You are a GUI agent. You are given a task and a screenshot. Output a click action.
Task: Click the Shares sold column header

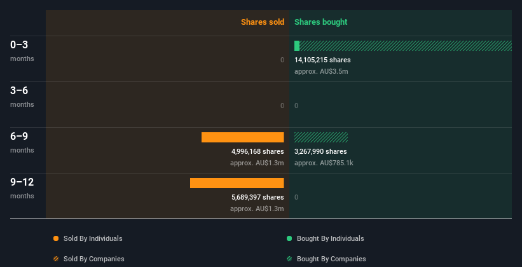263,22
